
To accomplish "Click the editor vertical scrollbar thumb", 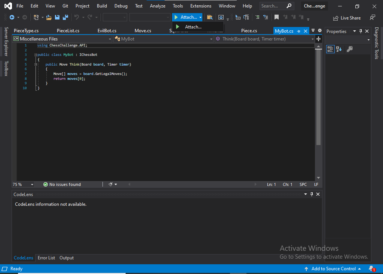I will (318, 97).
